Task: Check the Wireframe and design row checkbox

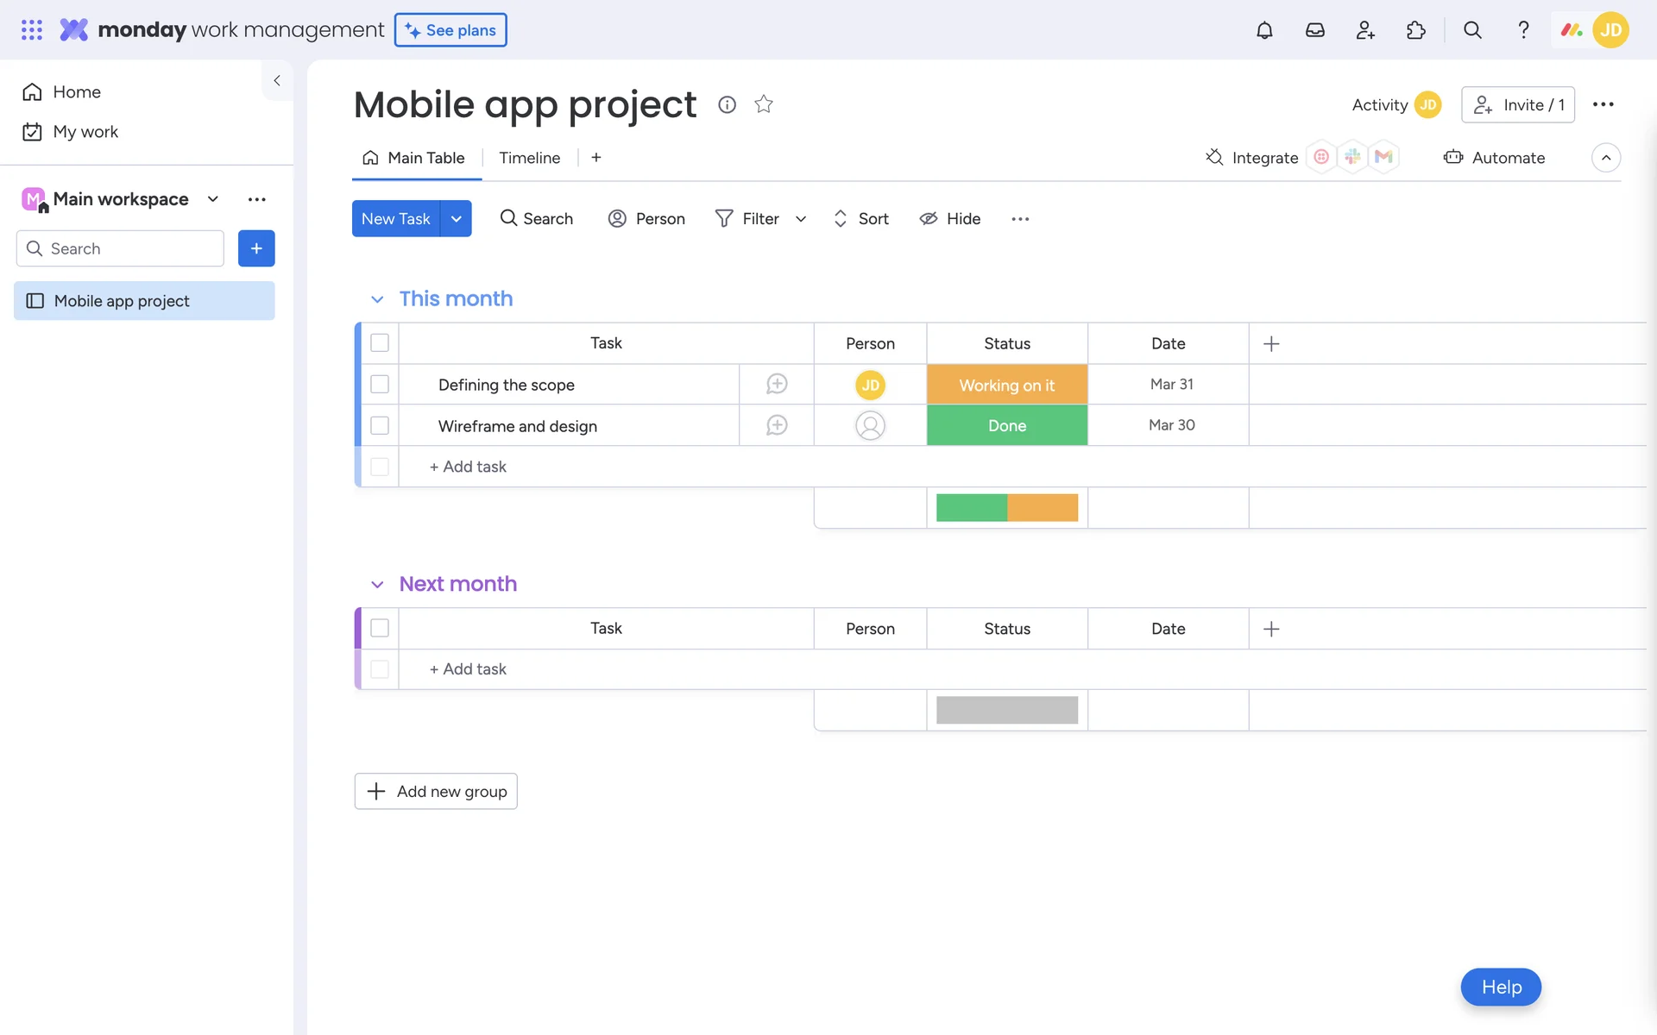Action: 380,426
